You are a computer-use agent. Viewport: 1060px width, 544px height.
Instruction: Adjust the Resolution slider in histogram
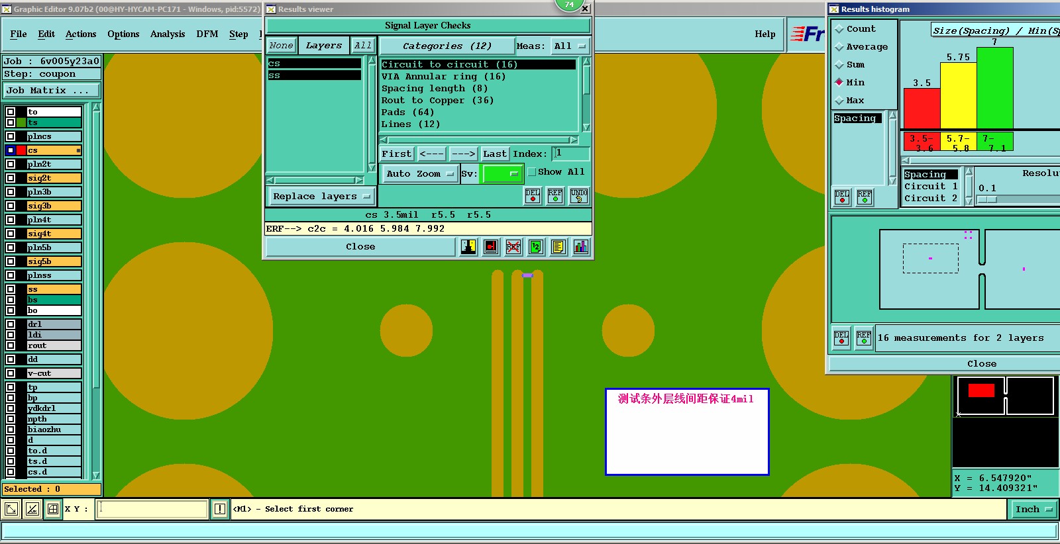tap(987, 199)
